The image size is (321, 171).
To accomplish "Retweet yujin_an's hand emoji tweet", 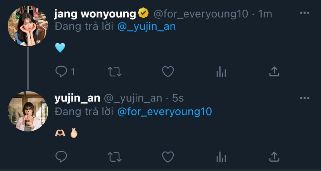I will (x=115, y=157).
